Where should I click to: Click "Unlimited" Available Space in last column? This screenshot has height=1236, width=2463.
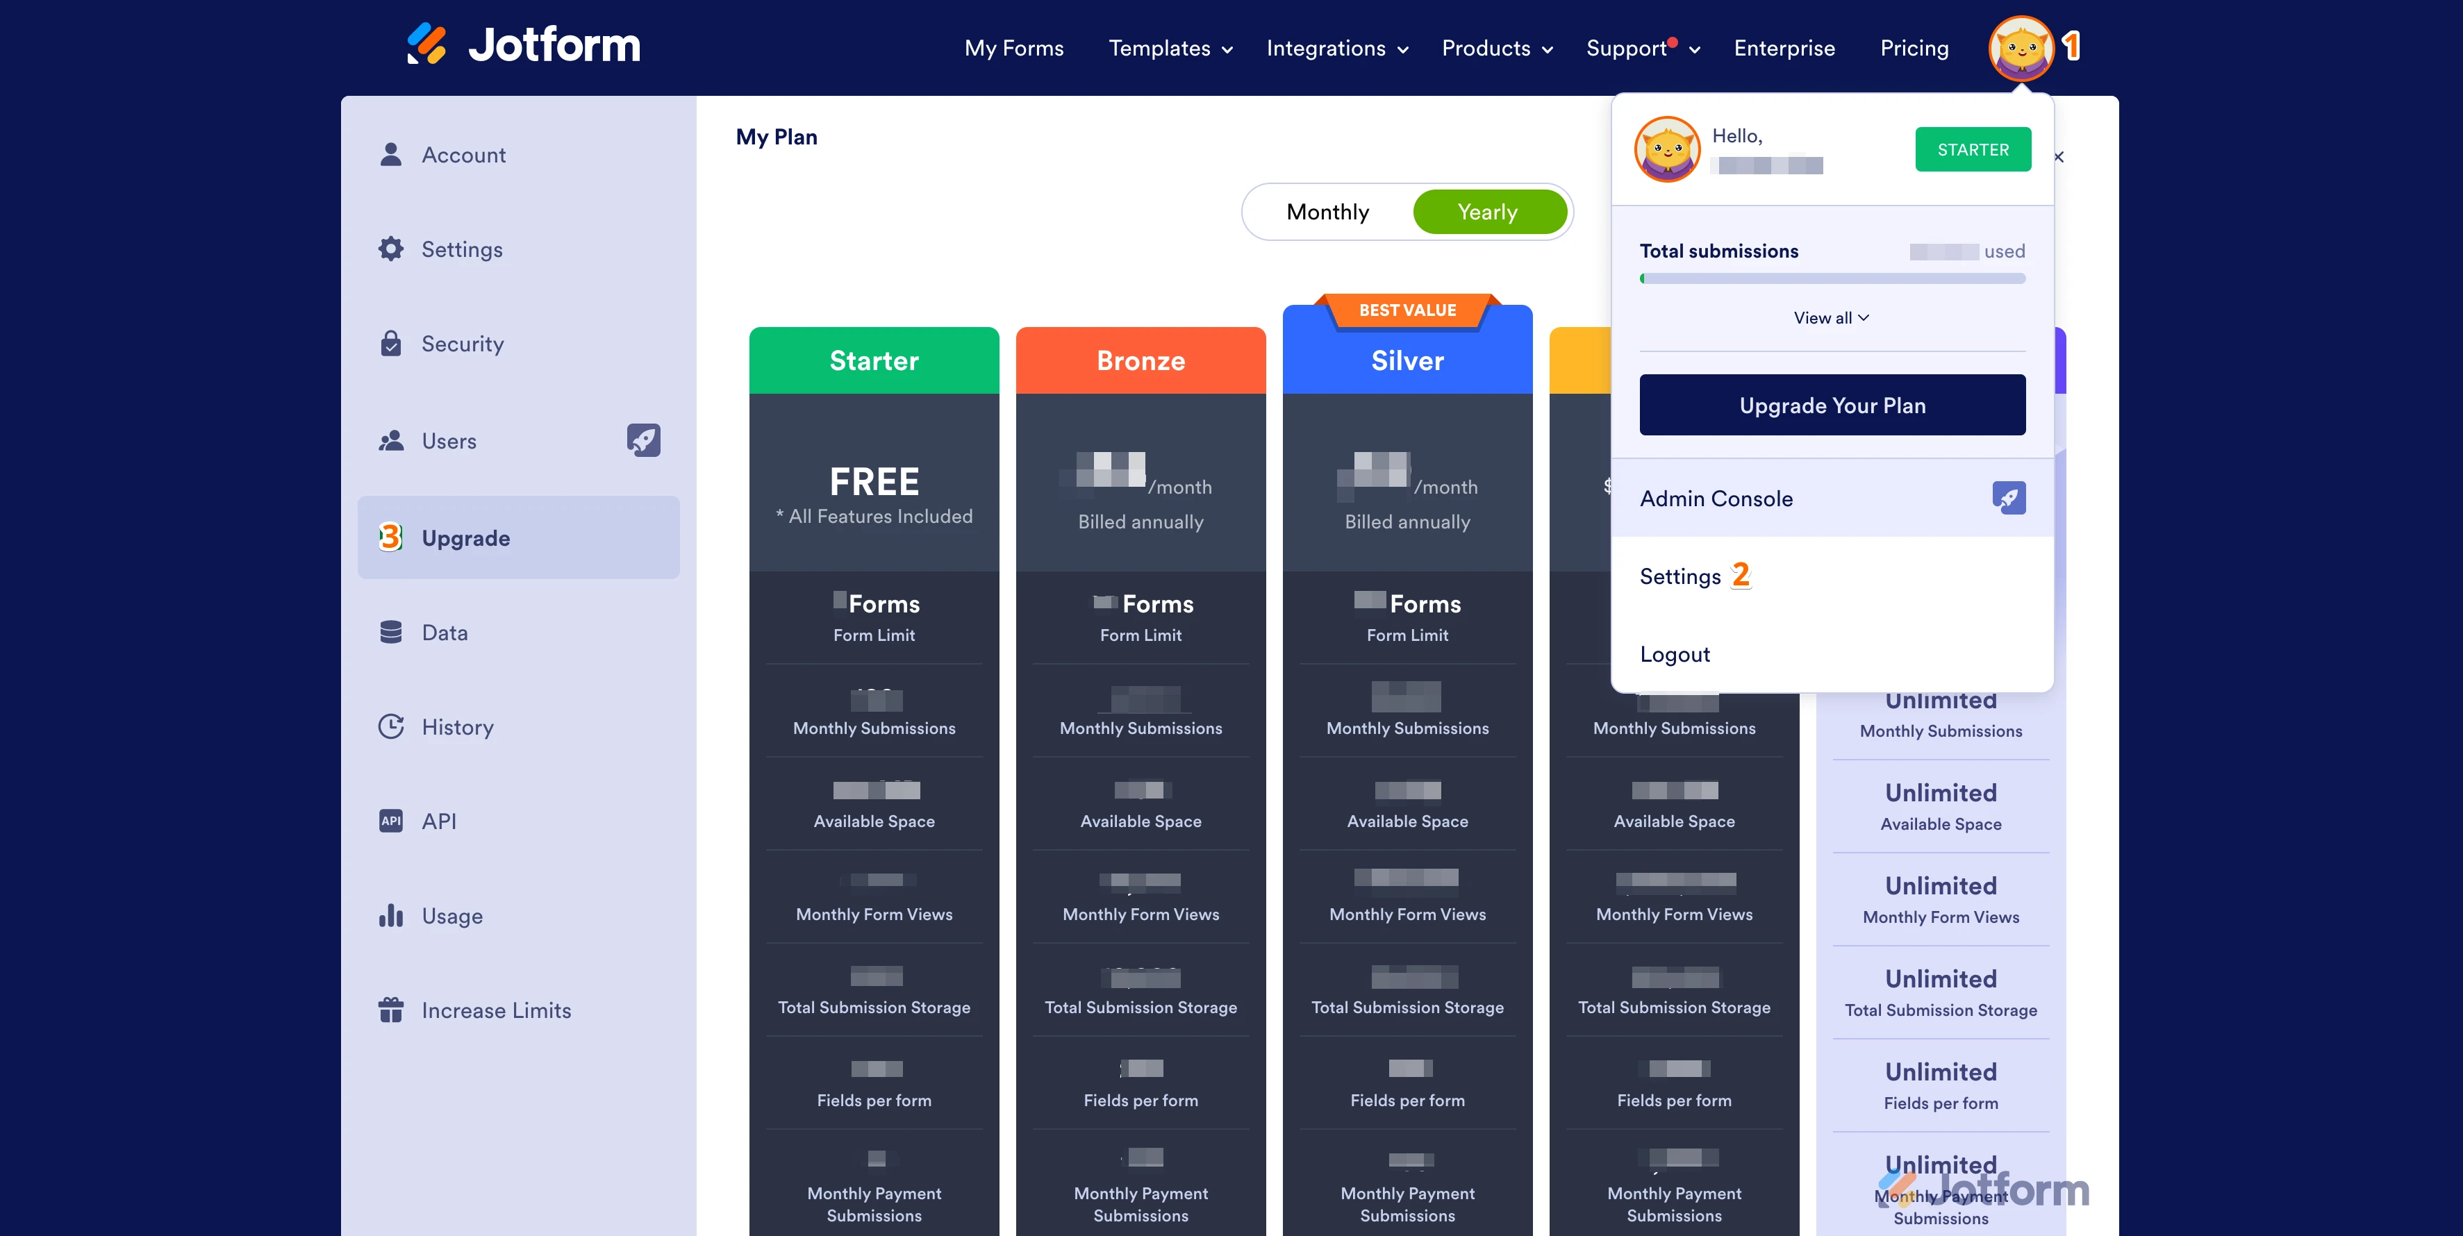pos(1941,792)
